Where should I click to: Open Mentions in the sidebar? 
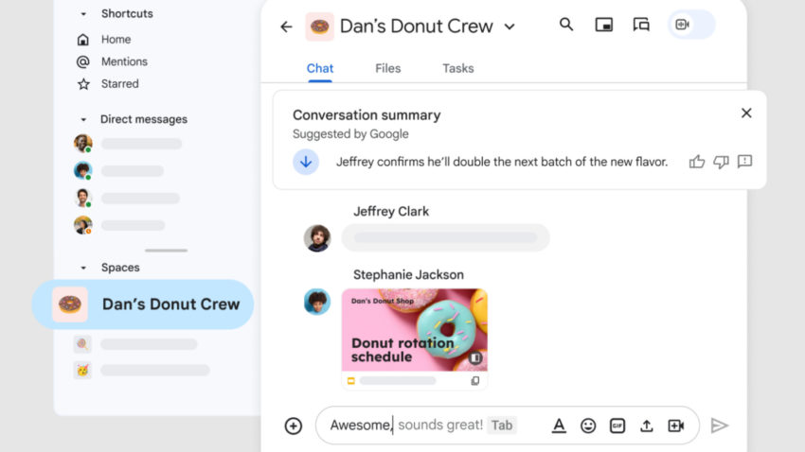(x=124, y=61)
